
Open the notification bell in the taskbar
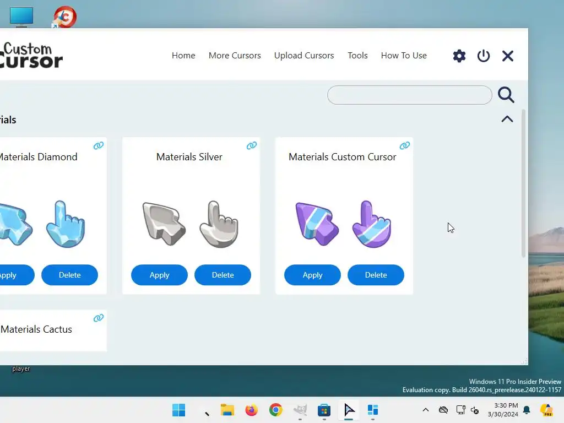[527, 410]
